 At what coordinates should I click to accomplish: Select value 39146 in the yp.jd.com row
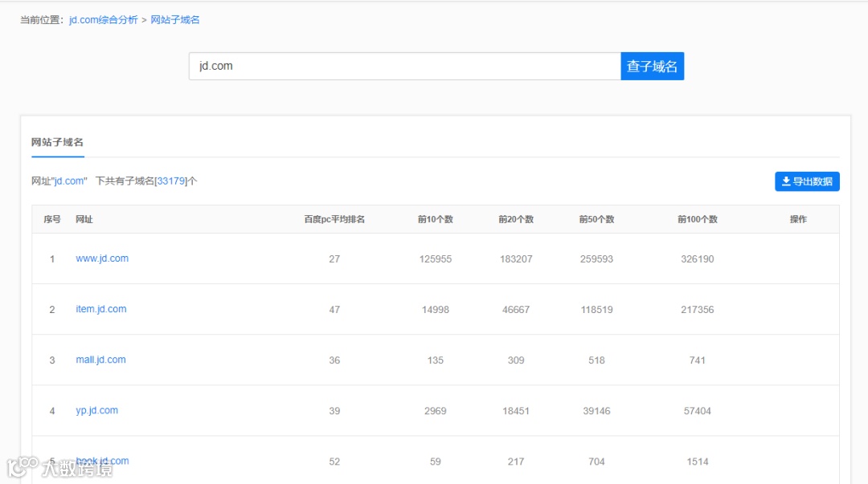tap(596, 411)
